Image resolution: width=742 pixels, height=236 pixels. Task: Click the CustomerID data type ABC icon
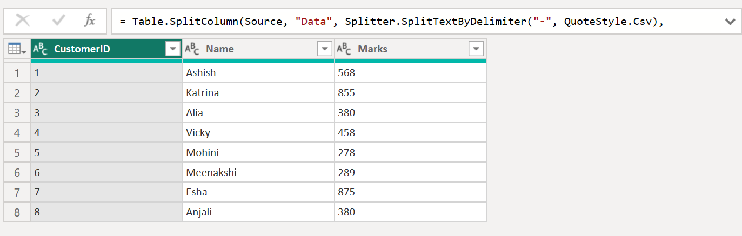click(41, 49)
